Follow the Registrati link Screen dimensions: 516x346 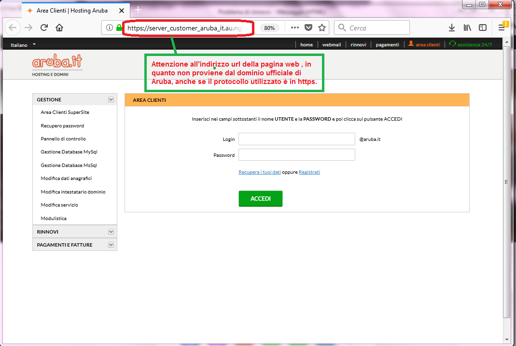[309, 172]
